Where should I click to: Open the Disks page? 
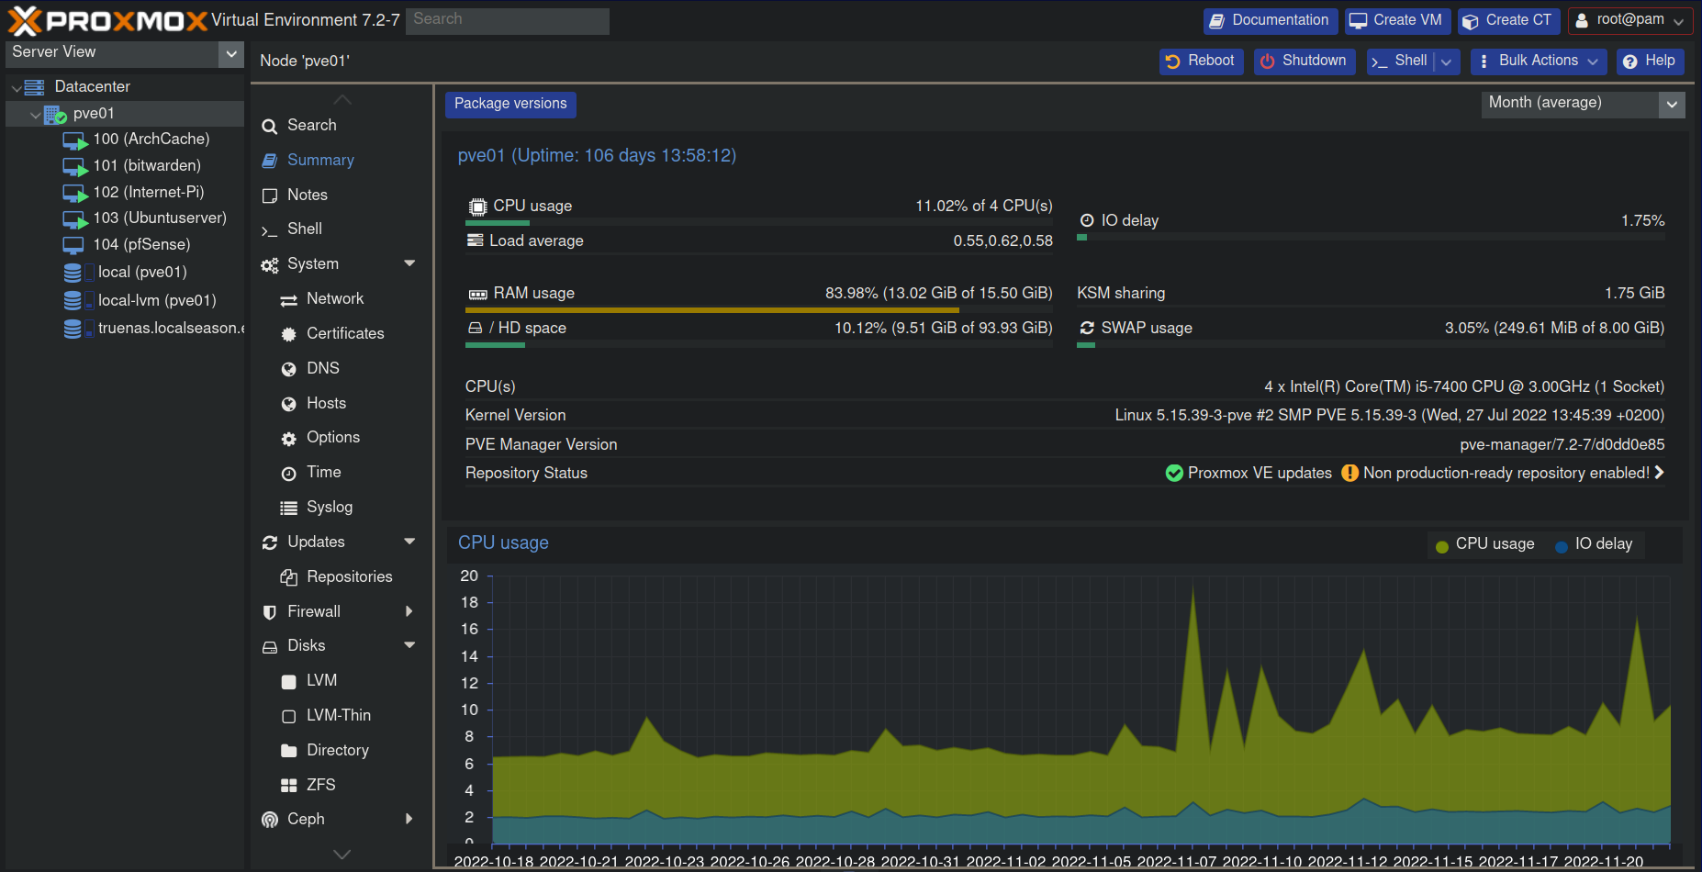[307, 646]
